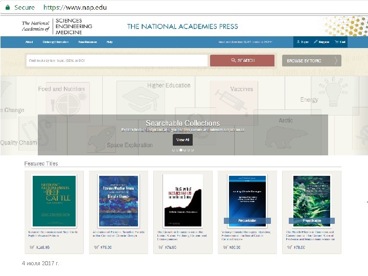Select the sixth carousel dot
The width and height of the screenshot is (368, 276).
[192, 150]
